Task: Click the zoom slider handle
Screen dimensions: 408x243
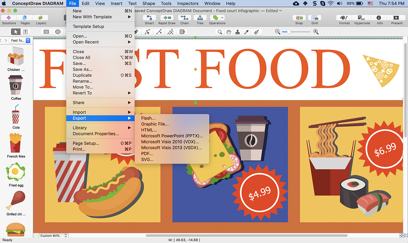Action: tap(289, 32)
